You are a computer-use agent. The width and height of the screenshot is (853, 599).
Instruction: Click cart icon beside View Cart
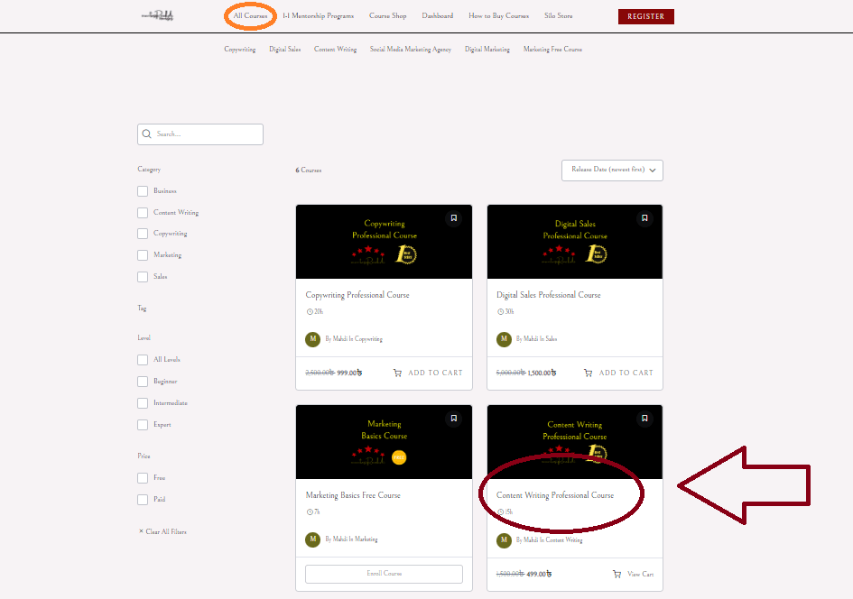coord(617,574)
